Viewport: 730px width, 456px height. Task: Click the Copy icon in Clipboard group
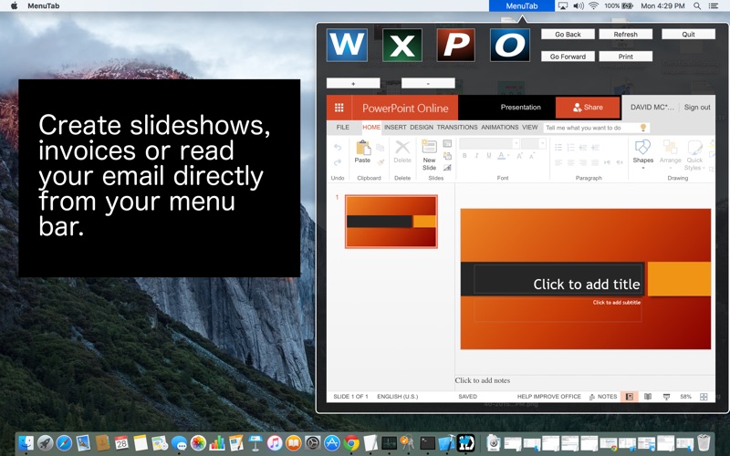click(x=381, y=147)
